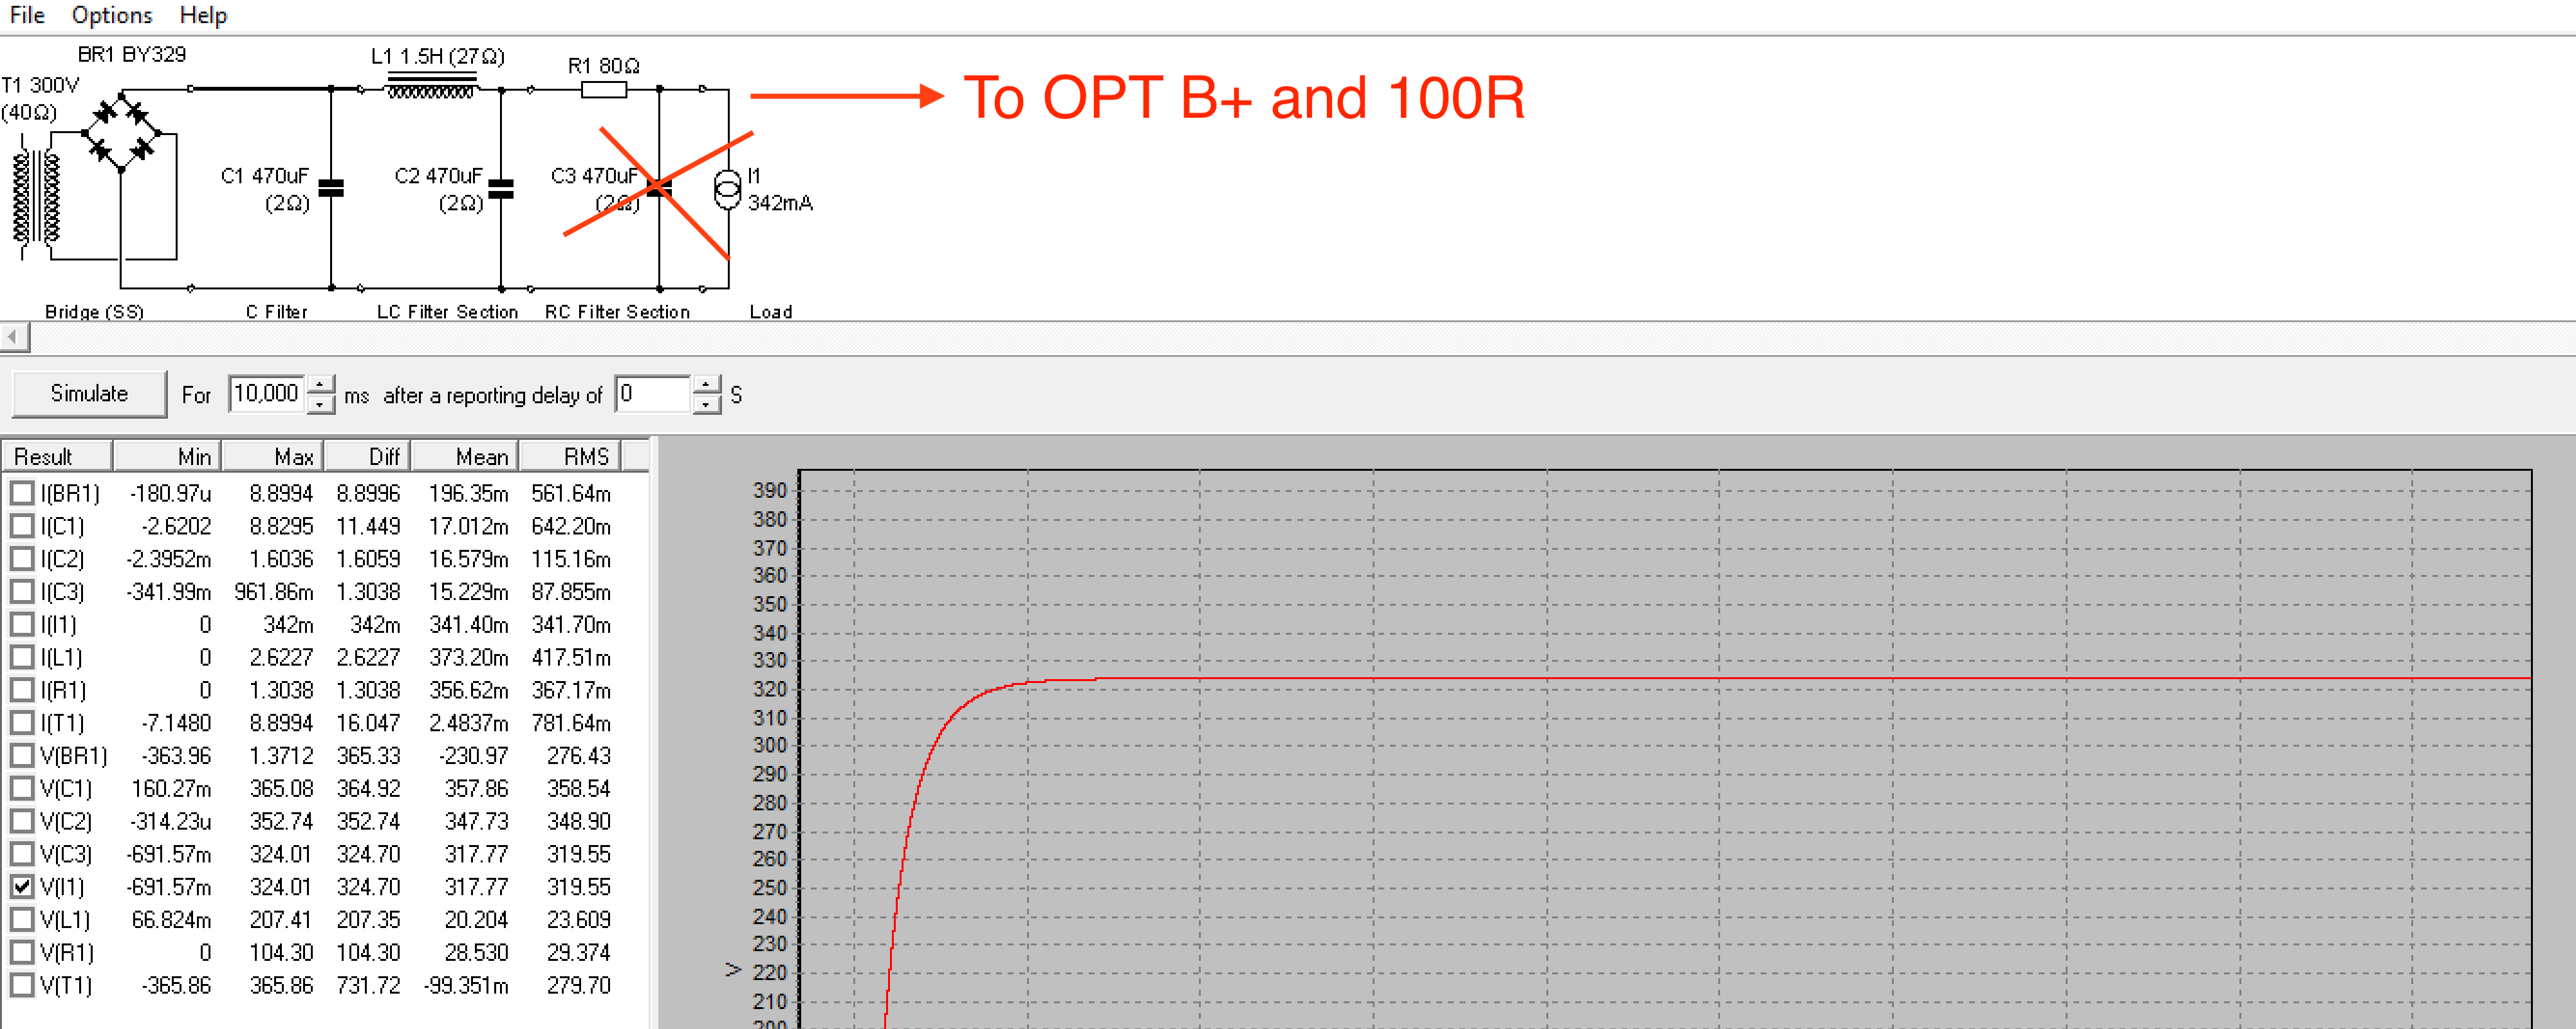Click the I(L1) mean value 373.20m
The image size is (2576, 1029).
[x=468, y=657]
